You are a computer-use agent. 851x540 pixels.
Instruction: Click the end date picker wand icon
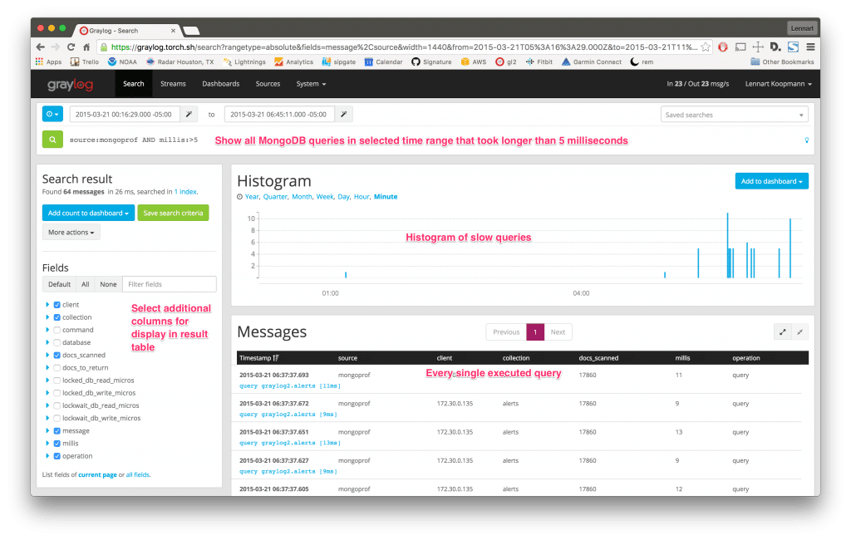tap(343, 114)
